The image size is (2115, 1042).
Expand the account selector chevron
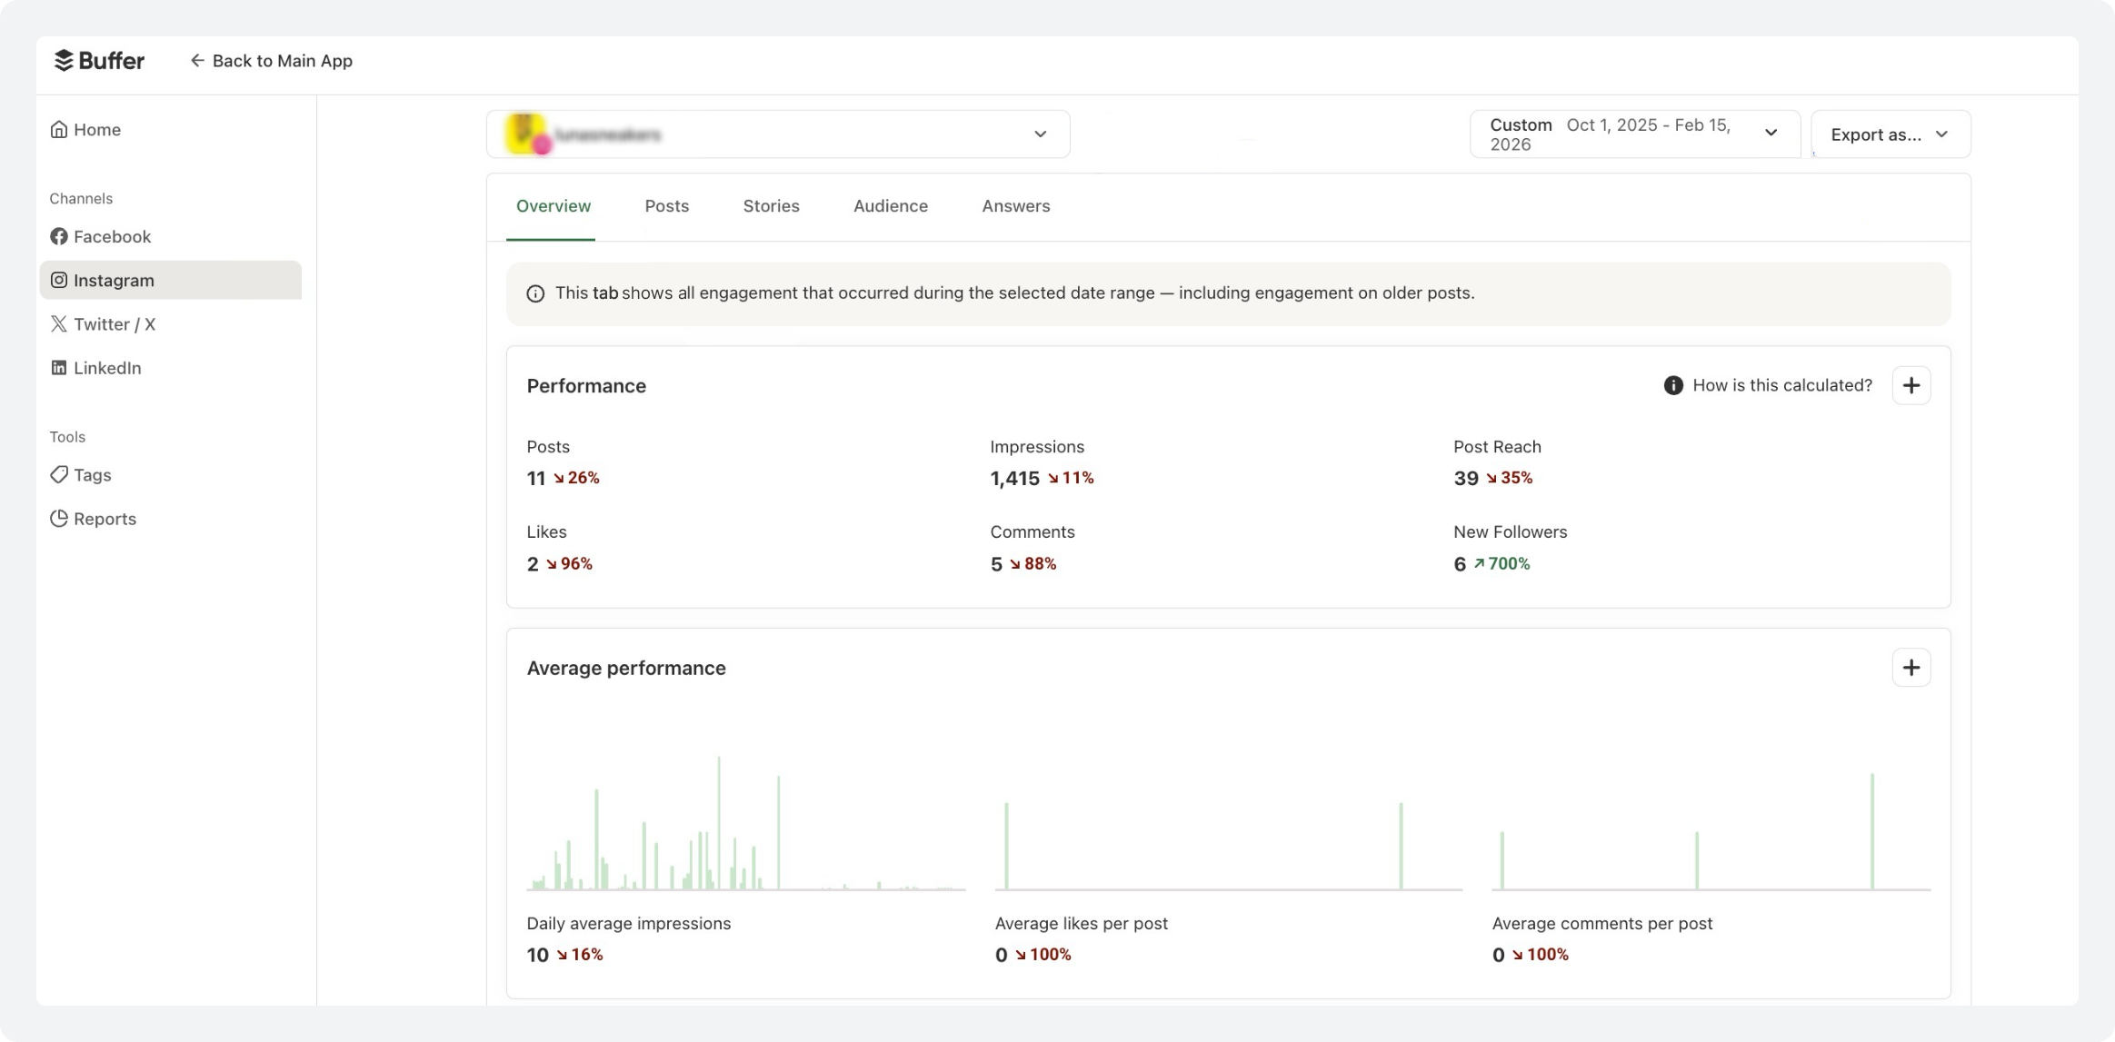coord(1041,134)
